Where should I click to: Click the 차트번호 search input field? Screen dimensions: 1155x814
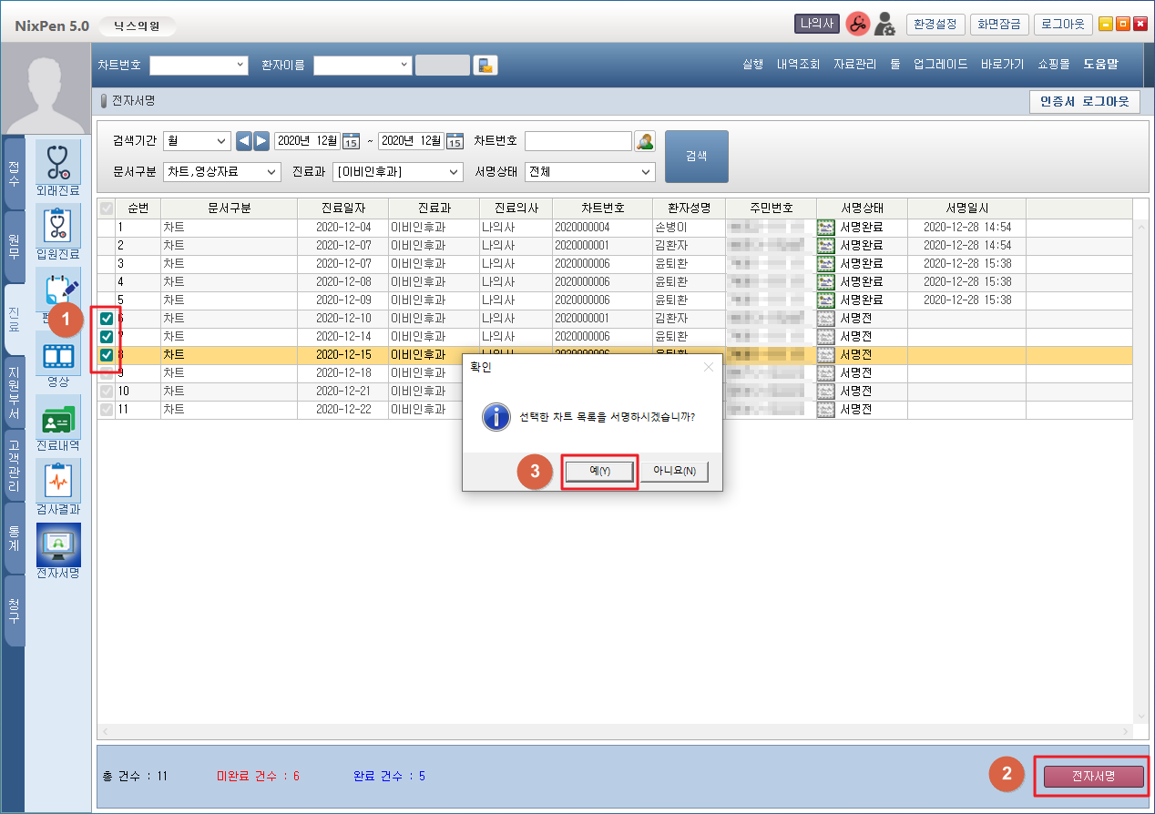click(x=577, y=141)
